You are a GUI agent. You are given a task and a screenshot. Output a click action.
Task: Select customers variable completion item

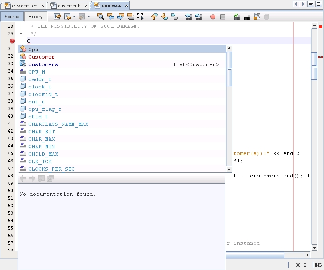click(x=122, y=64)
